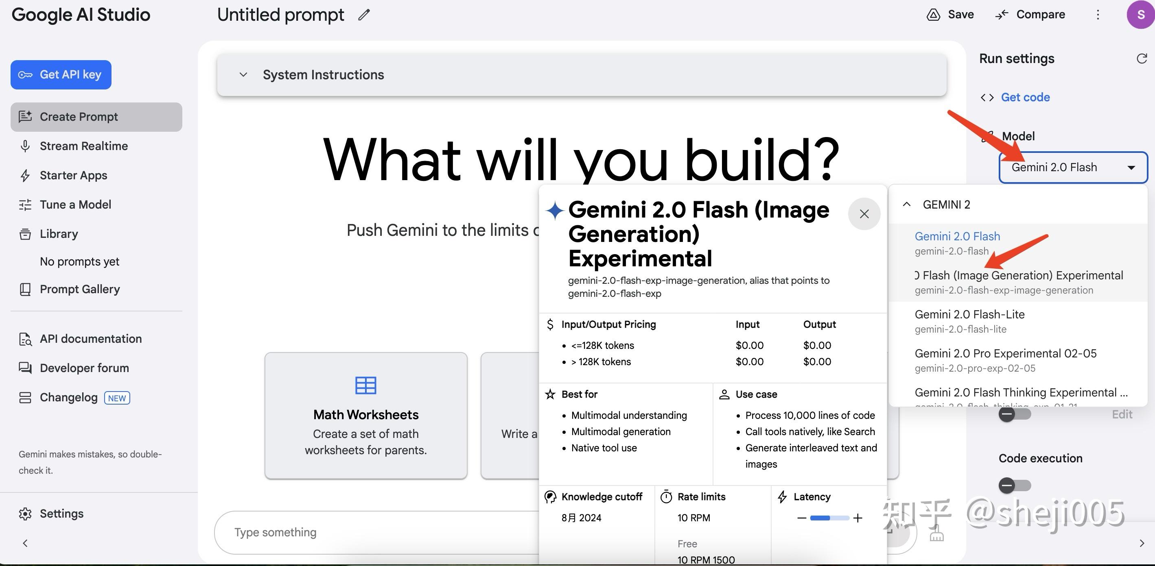Open the Library panel
The width and height of the screenshot is (1155, 566).
point(58,233)
